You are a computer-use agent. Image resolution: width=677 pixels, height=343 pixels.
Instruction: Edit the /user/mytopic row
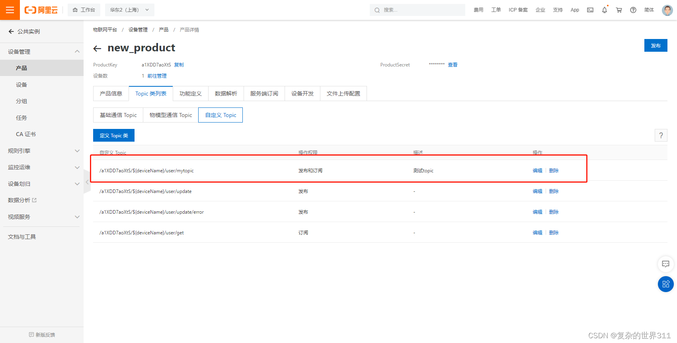538,171
